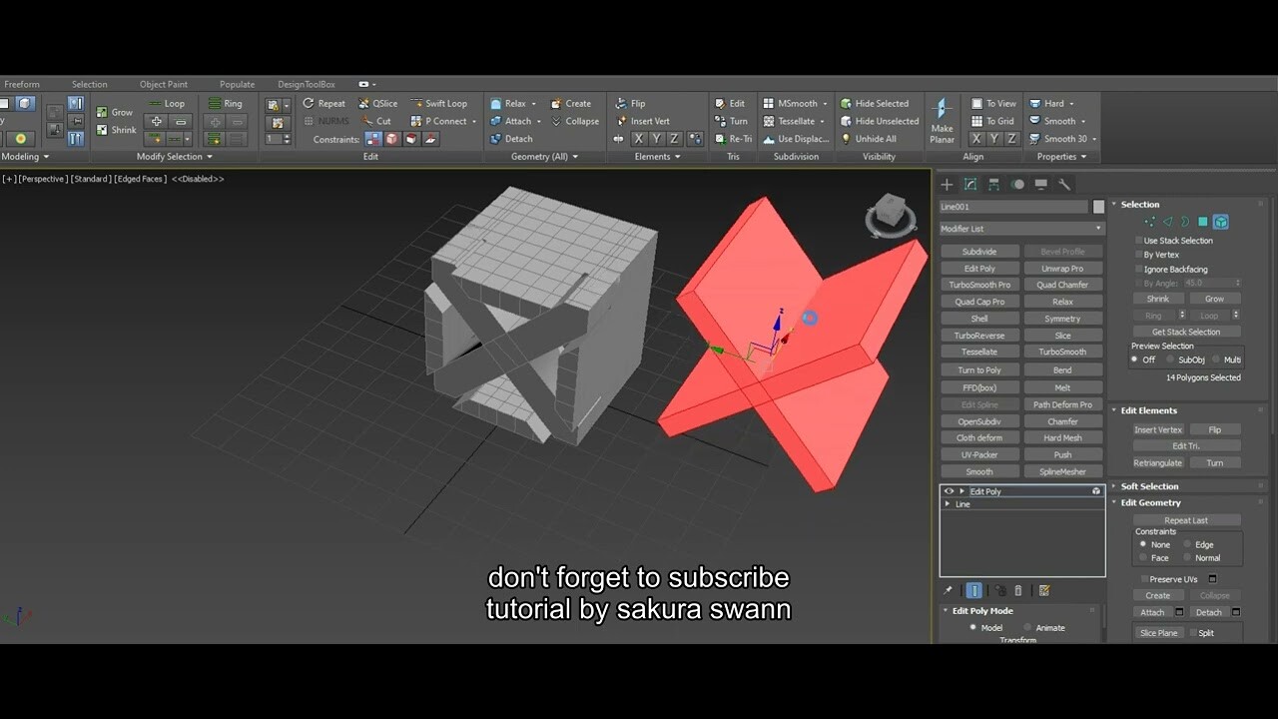This screenshot has height=719, width=1278.
Task: Switch to the Freeform ribbon tab
Action: point(21,85)
